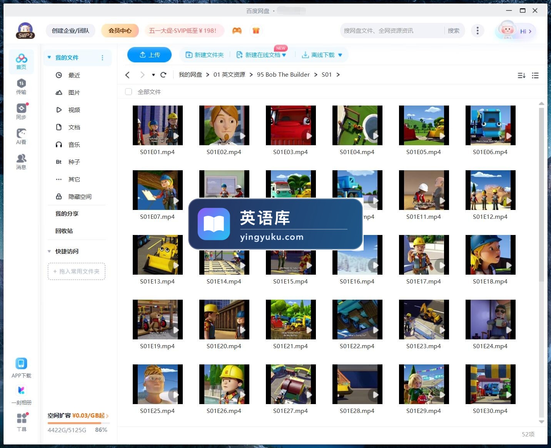This screenshot has width=551, height=448.
Task: Collapse the 我的文件 tree section
Action: [49, 57]
